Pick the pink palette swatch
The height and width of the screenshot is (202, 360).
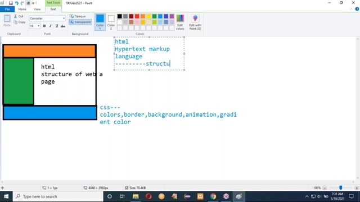tap(137, 22)
